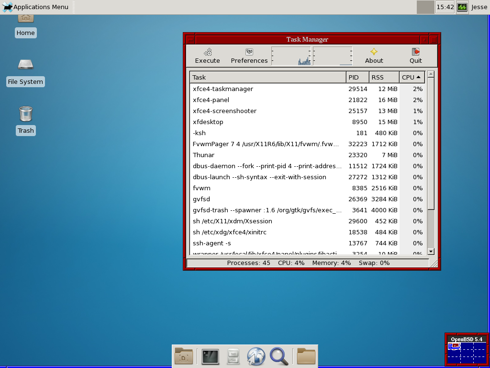Click scrollbar up arrow in process list
This screenshot has width=490, height=368.
(x=431, y=74)
